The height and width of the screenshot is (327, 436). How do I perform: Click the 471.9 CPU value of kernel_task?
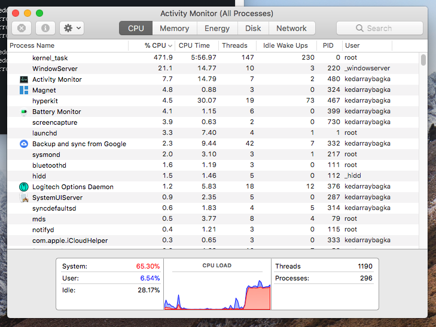point(163,57)
